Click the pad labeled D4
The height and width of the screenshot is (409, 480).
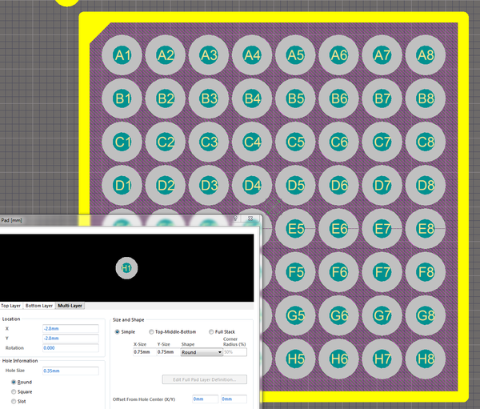tap(252, 186)
